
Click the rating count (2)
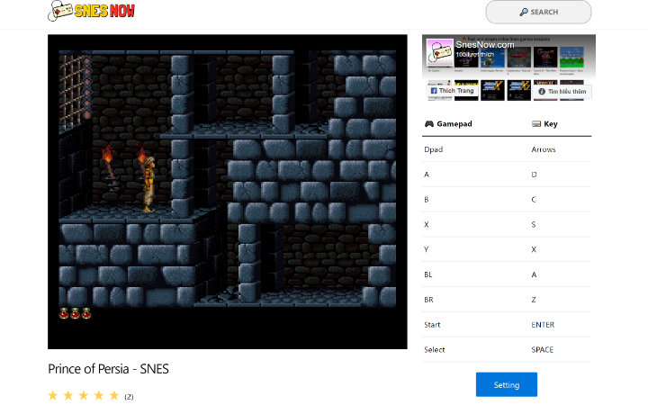click(x=129, y=397)
